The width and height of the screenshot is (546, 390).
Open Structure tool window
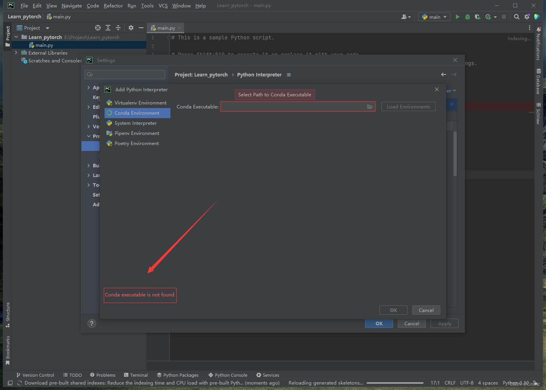(x=7, y=315)
